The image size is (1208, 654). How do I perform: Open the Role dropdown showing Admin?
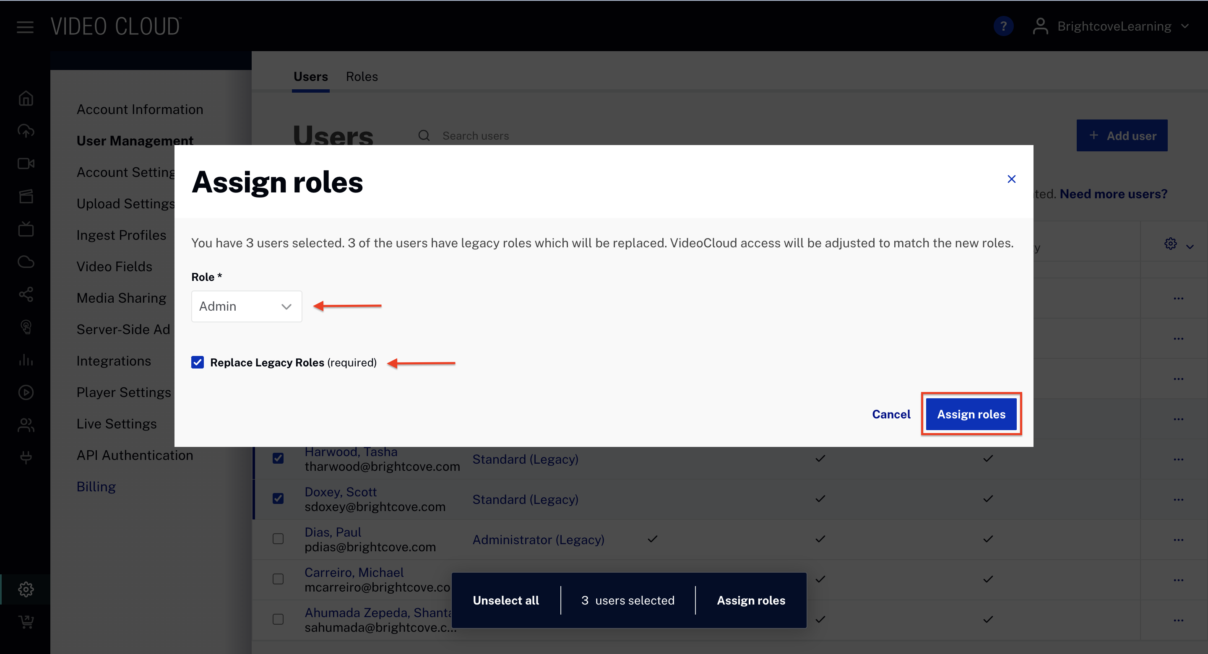coord(246,306)
